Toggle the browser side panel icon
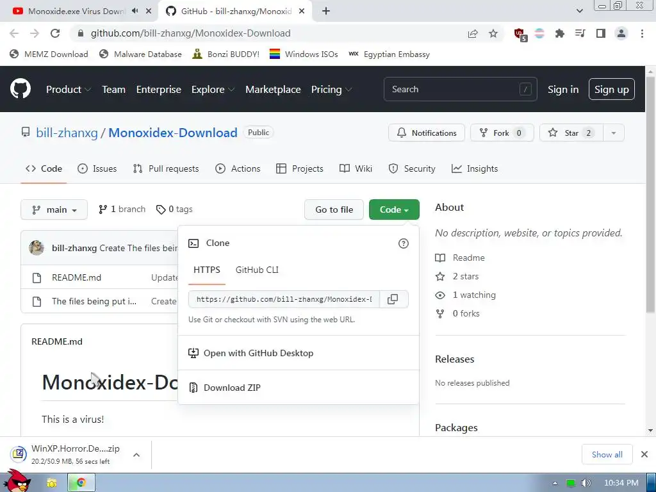 601,33
